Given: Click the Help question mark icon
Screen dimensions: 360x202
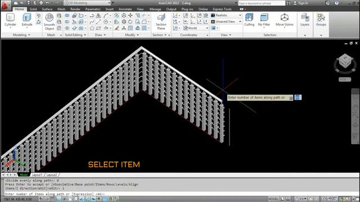Looking at the screenshot, I should pyautogui.click(x=336, y=3).
